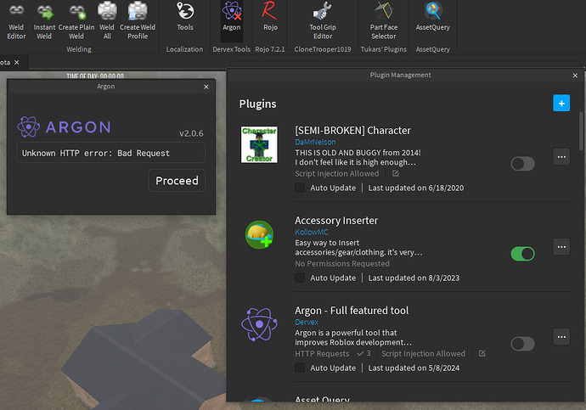Open the AssetQuery plugin
The image size is (586, 410).
pos(433,17)
